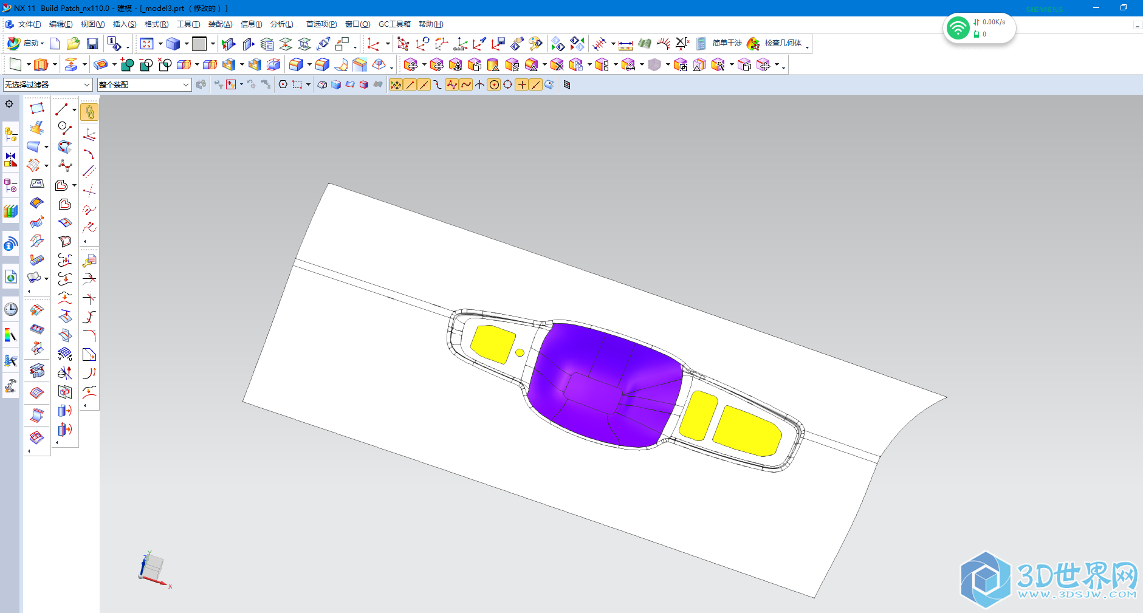The width and height of the screenshot is (1143, 613).
Task: Open the 首选项(P) preferences menu
Action: click(x=321, y=24)
